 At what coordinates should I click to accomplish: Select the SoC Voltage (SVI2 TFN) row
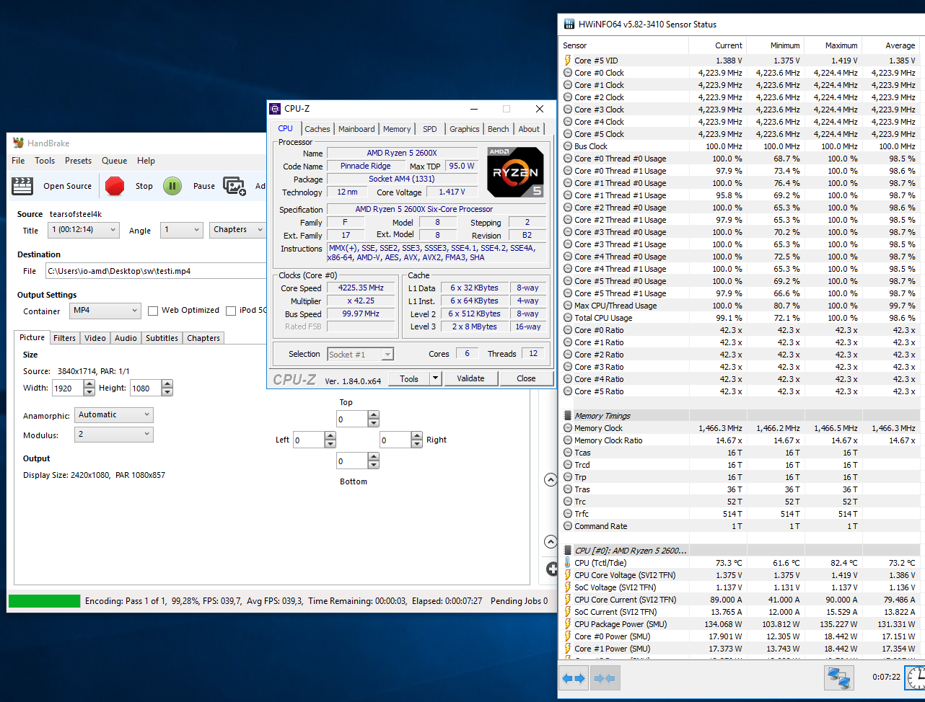coord(740,587)
